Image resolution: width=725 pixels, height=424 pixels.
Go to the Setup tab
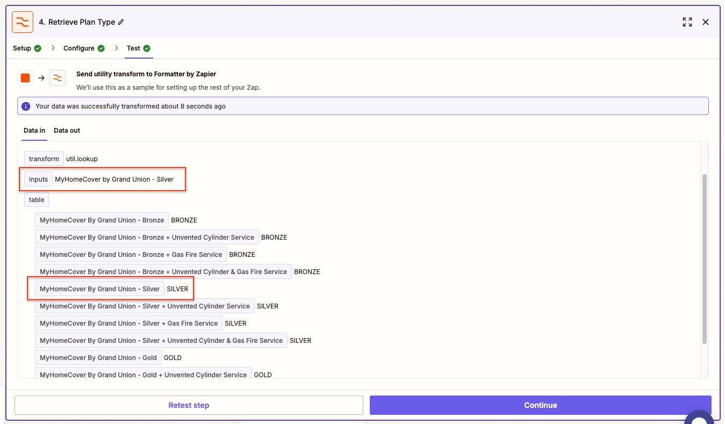[x=22, y=48]
